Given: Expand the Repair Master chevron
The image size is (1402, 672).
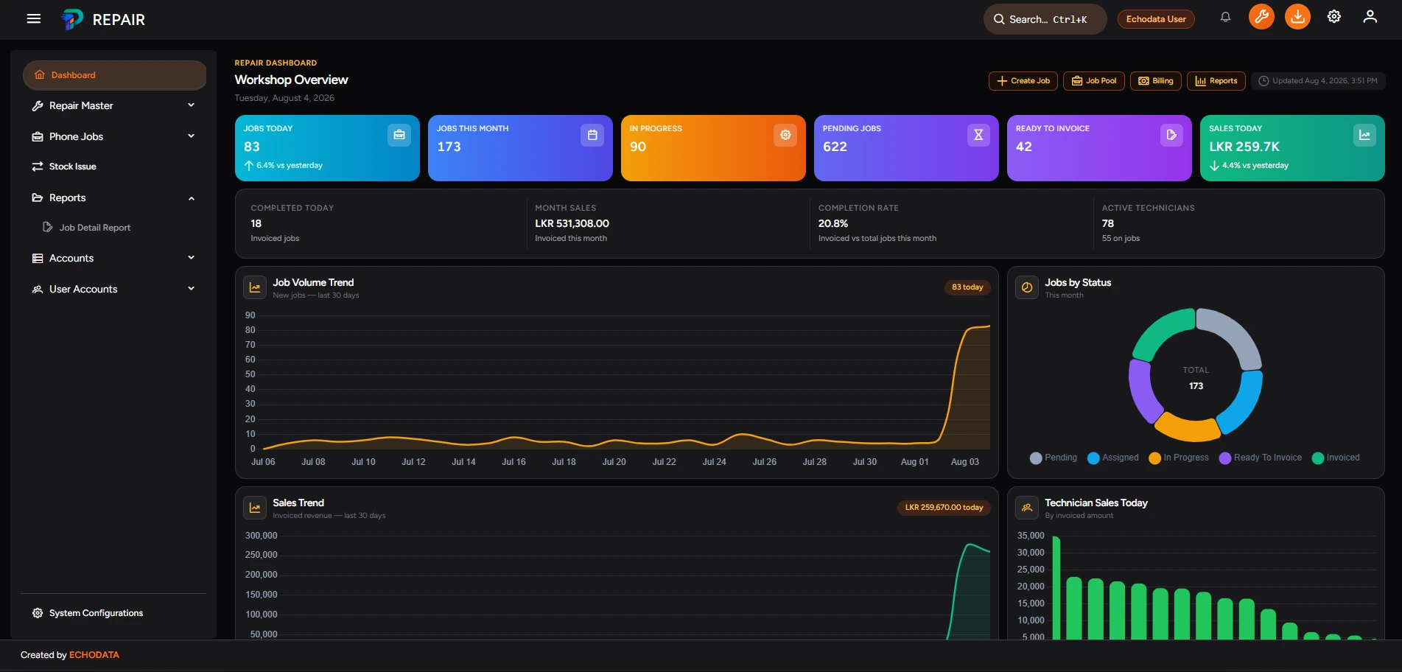Looking at the screenshot, I should click(x=192, y=105).
